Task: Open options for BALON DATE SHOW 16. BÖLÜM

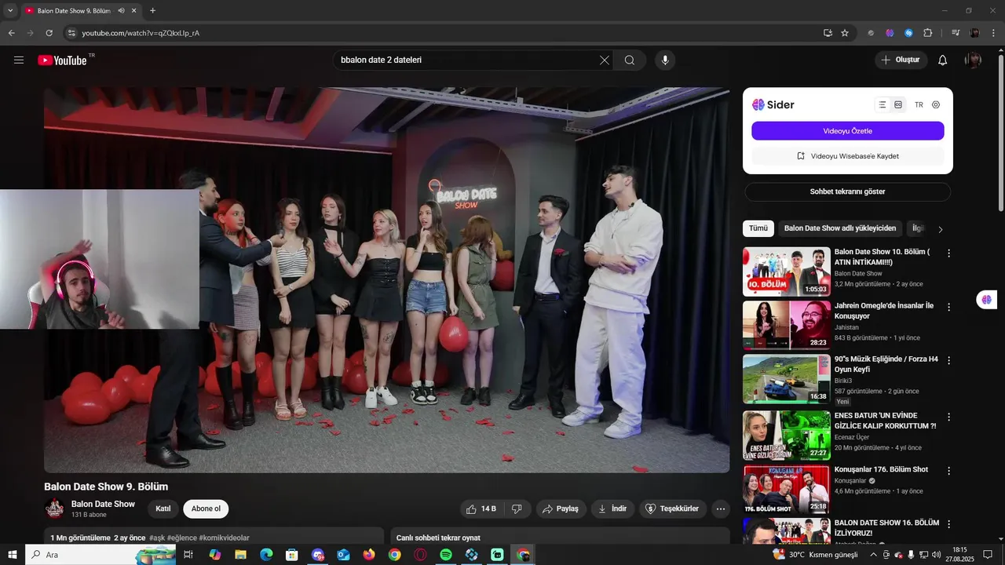Action: click(x=948, y=524)
